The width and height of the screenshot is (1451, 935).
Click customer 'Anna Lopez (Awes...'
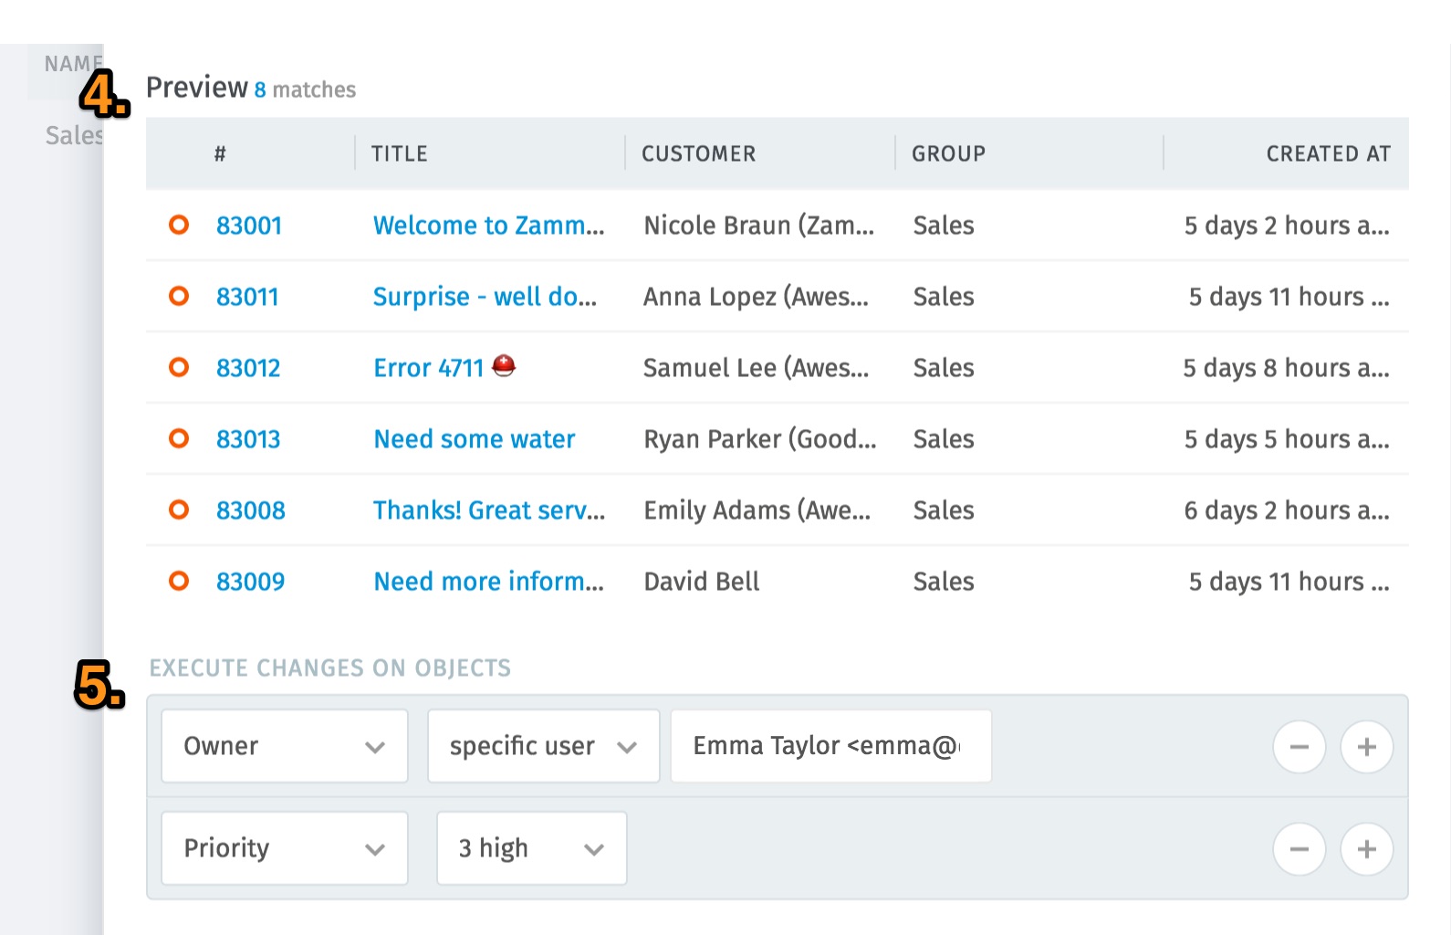coord(757,297)
